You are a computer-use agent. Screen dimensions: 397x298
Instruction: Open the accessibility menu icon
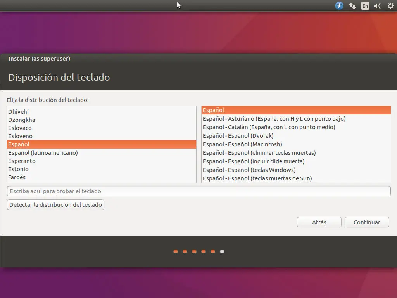coord(339,5)
